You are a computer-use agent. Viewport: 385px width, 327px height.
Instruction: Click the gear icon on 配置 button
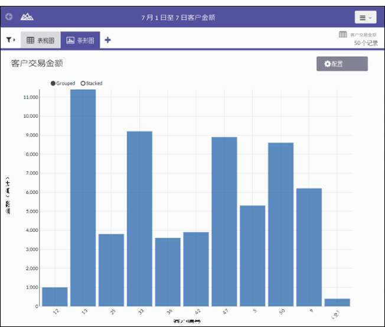pos(328,64)
